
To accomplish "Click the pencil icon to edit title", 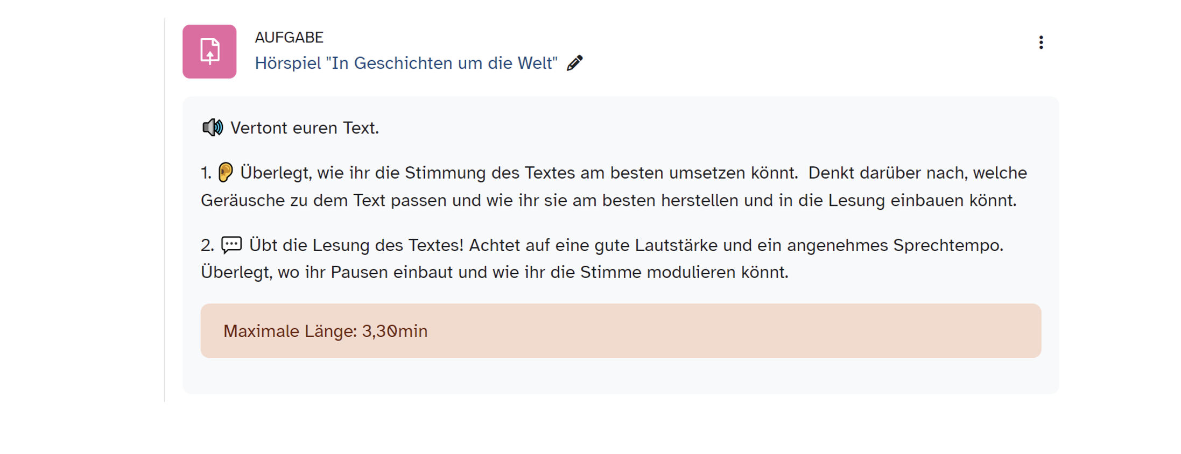I will click(575, 63).
